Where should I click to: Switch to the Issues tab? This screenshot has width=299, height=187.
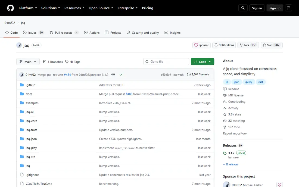click(x=33, y=33)
